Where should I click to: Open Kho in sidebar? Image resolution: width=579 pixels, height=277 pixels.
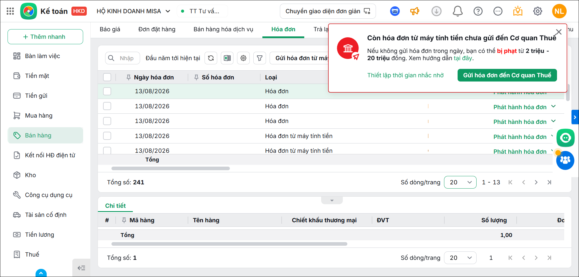(x=45, y=175)
